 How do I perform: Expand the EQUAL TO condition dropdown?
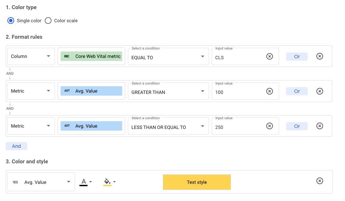pos(168,57)
